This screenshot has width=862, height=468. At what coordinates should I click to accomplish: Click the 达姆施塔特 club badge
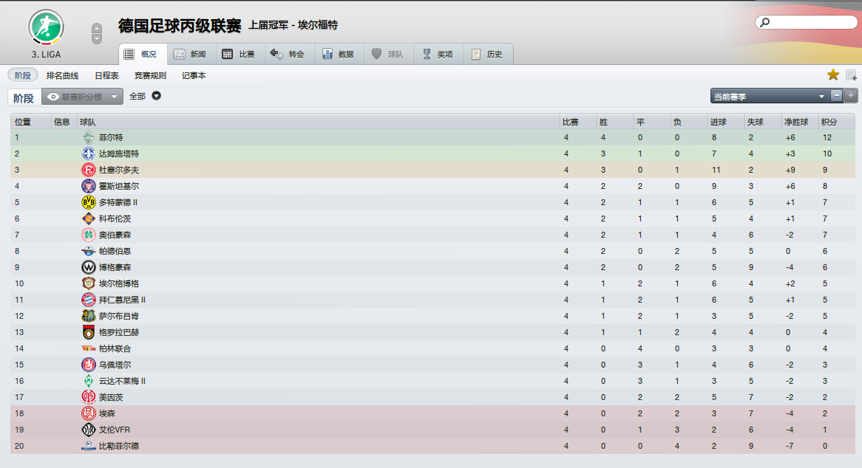88,154
